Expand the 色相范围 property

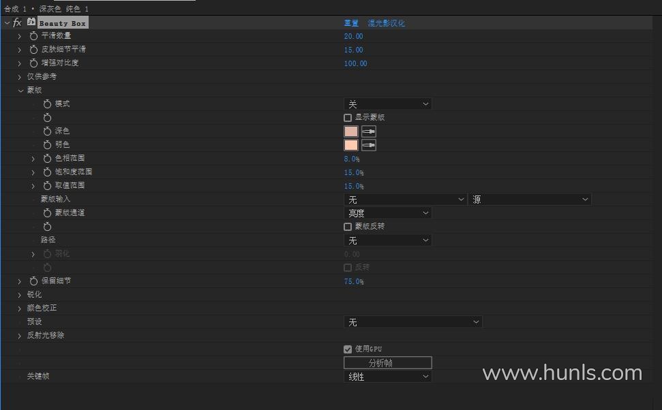tap(33, 159)
